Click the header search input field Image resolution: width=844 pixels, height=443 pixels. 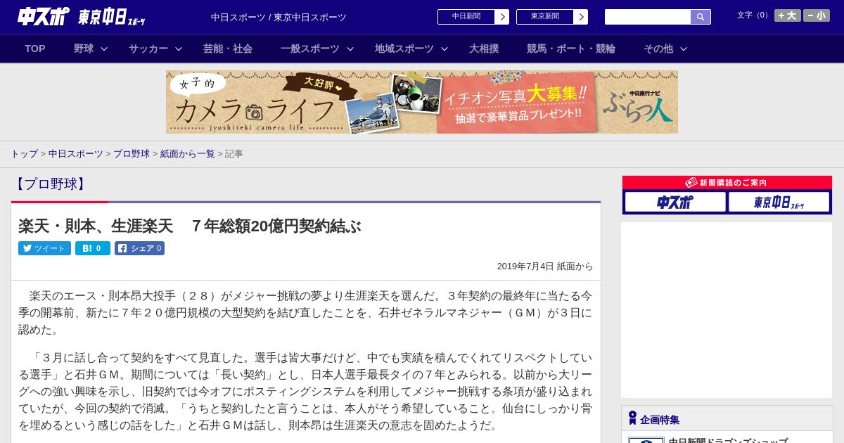point(648,17)
